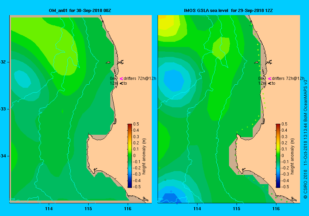Click the '-0.5' tick on right color bar
This screenshot has width=309, height=216.
tap(285, 187)
